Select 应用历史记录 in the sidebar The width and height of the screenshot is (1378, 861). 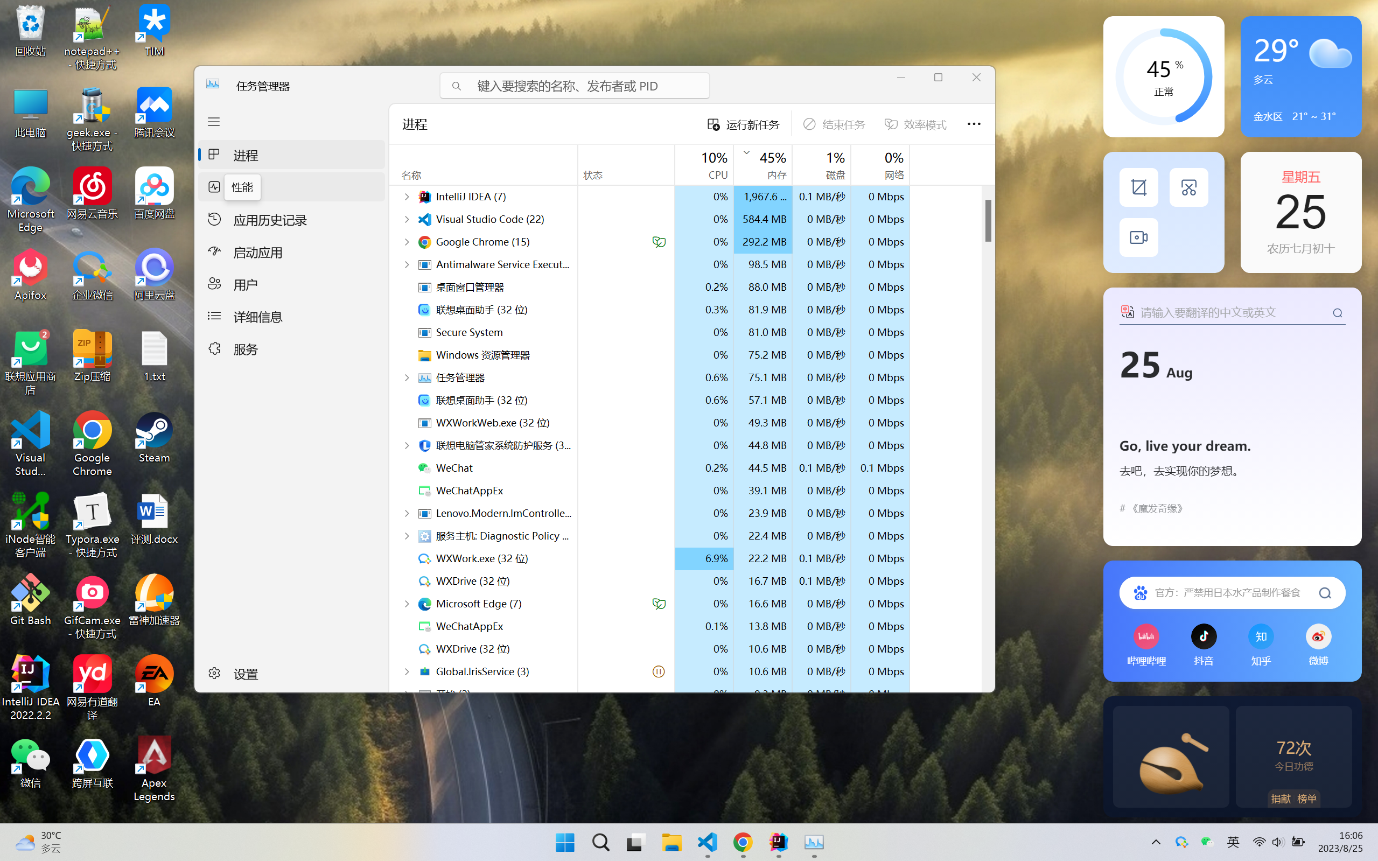click(x=291, y=220)
